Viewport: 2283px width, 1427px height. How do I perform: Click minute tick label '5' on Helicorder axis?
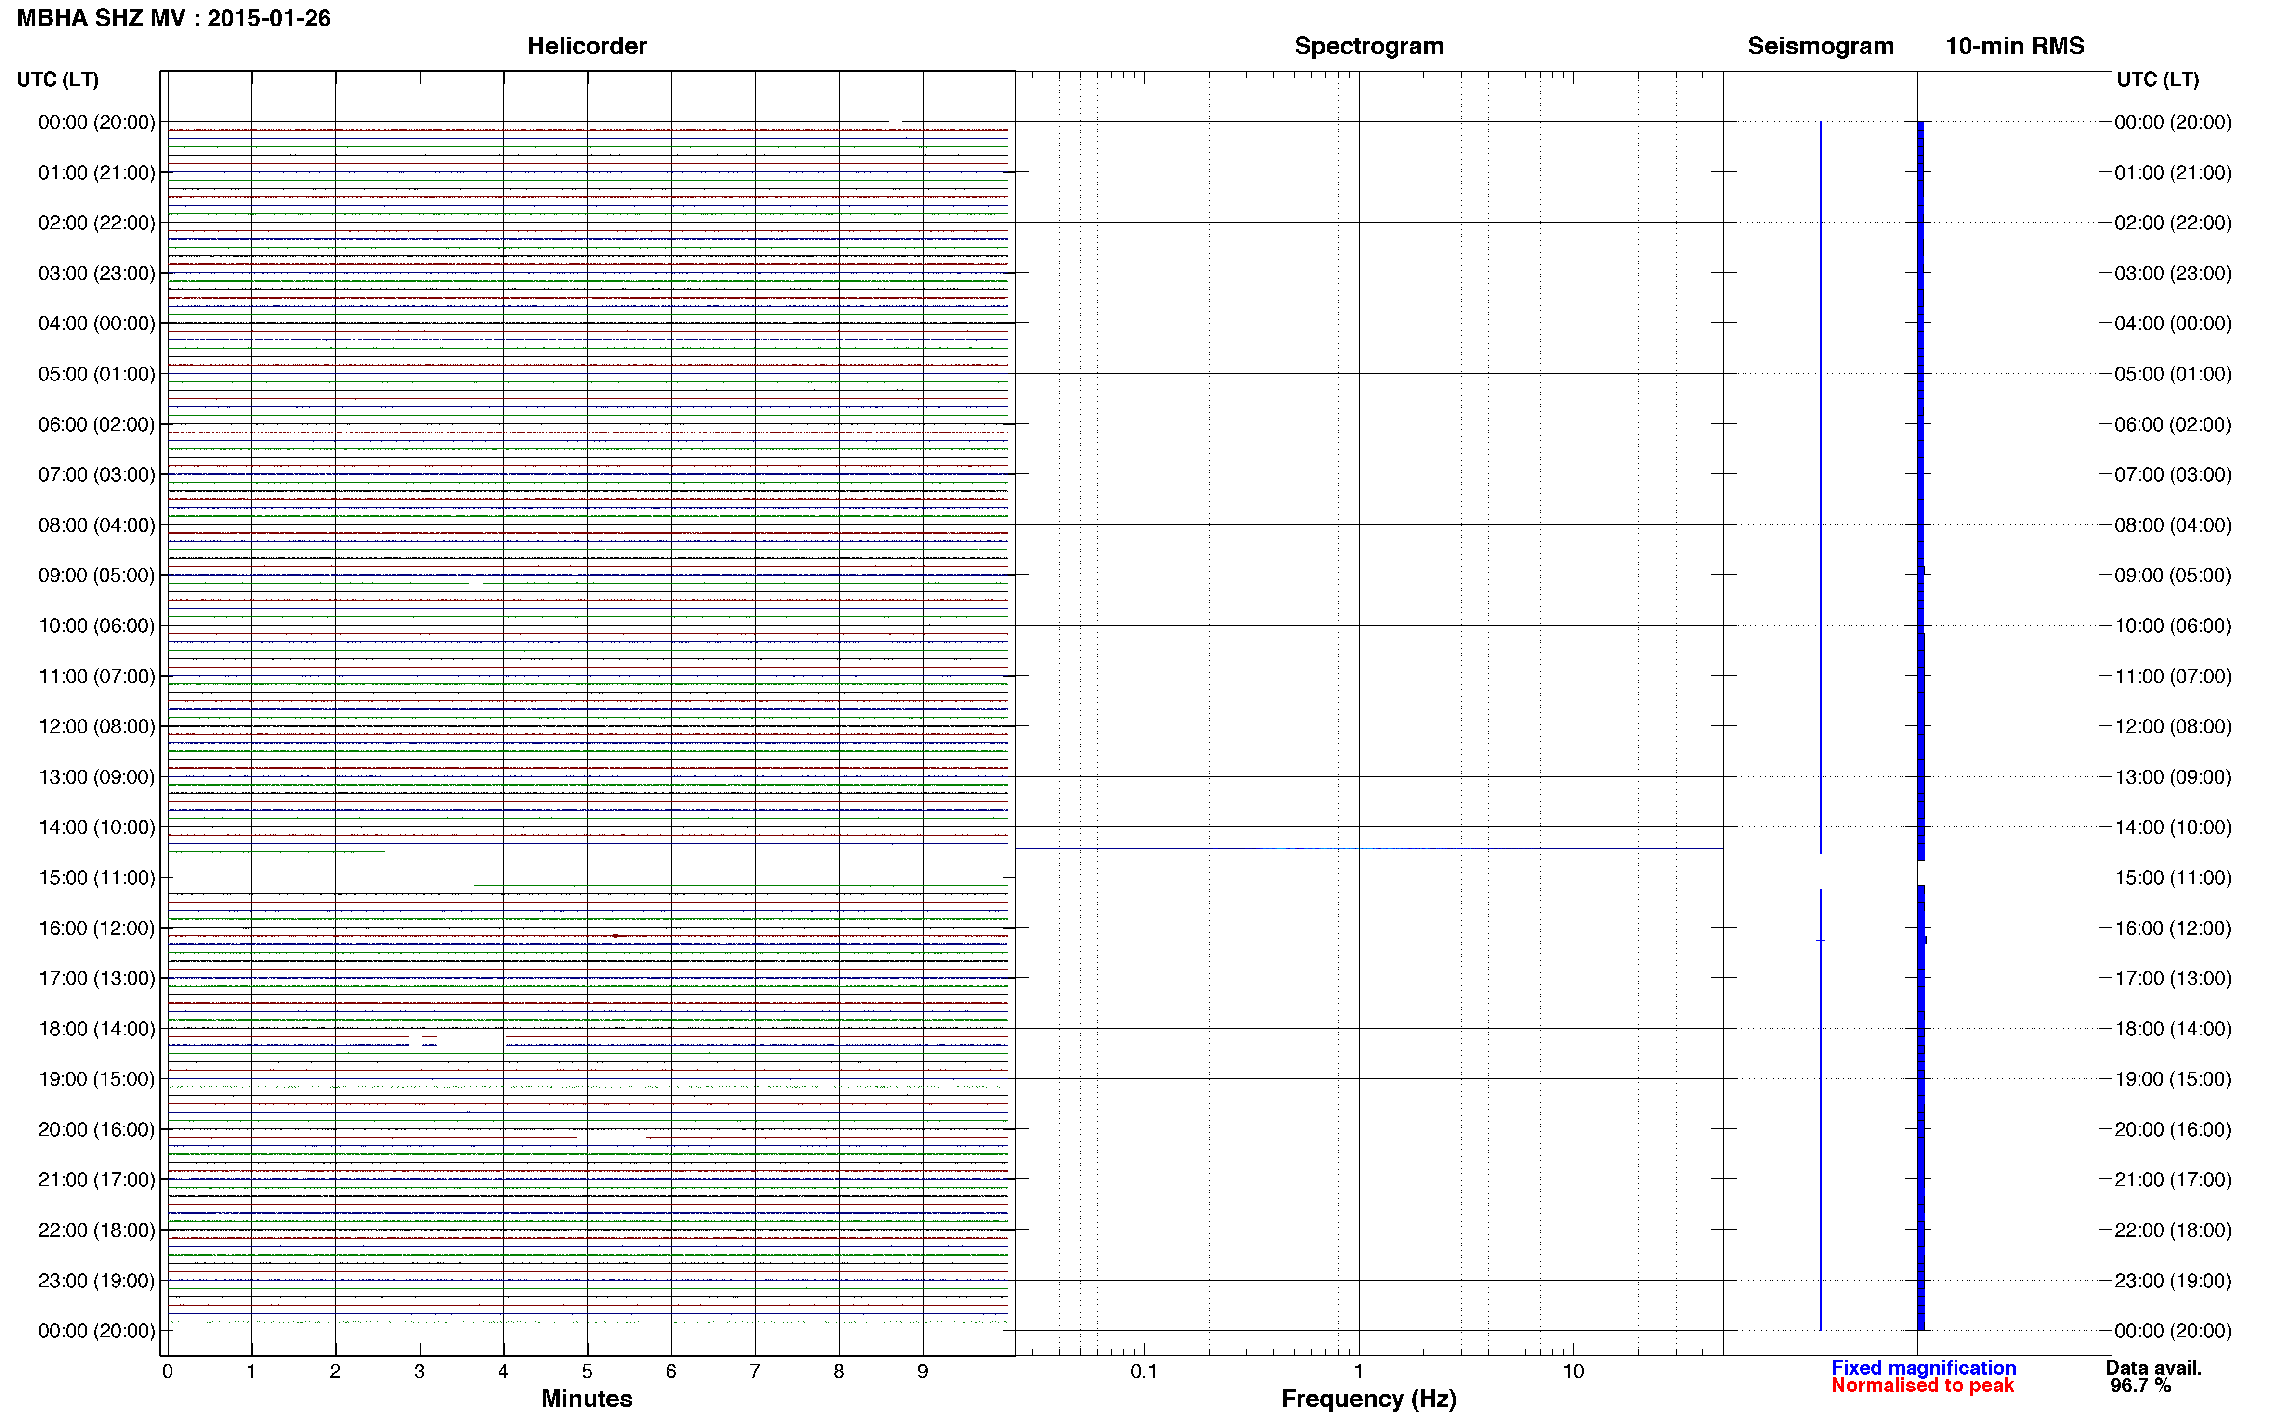587,1371
